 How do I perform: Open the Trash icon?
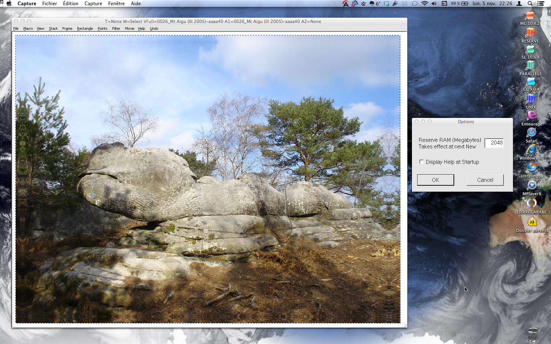coord(533,335)
